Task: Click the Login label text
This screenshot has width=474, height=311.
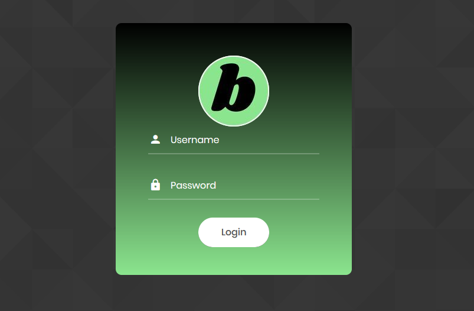Action: (234, 232)
